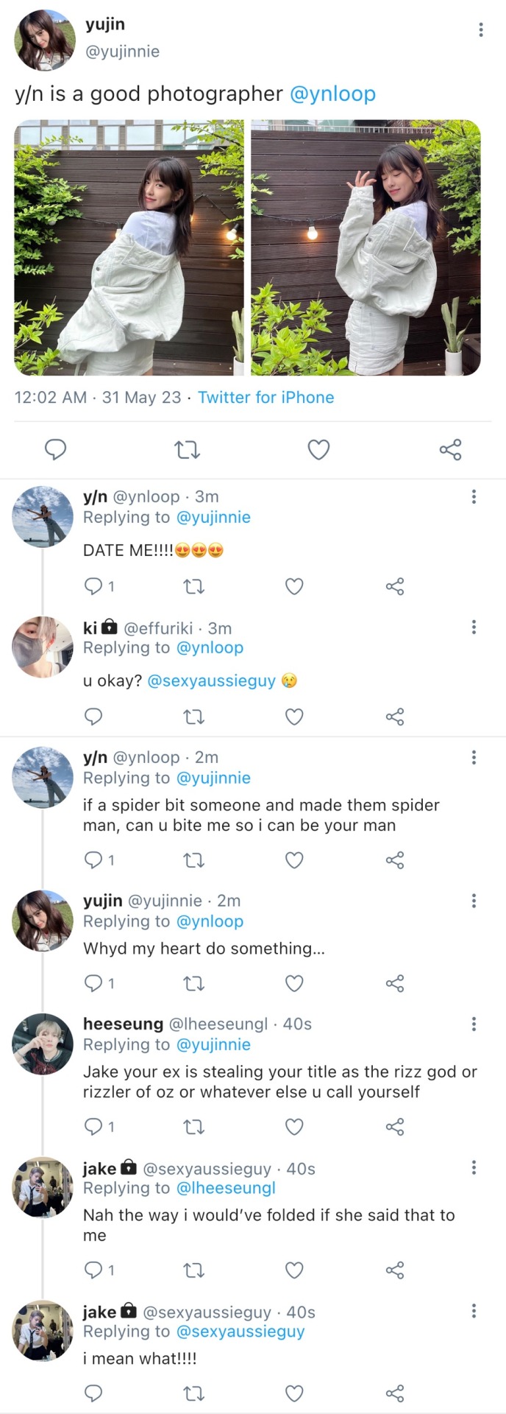Like the 'DATE ME!!!!' reply
Image resolution: width=506 pixels, height=1414 pixels.
(x=294, y=586)
